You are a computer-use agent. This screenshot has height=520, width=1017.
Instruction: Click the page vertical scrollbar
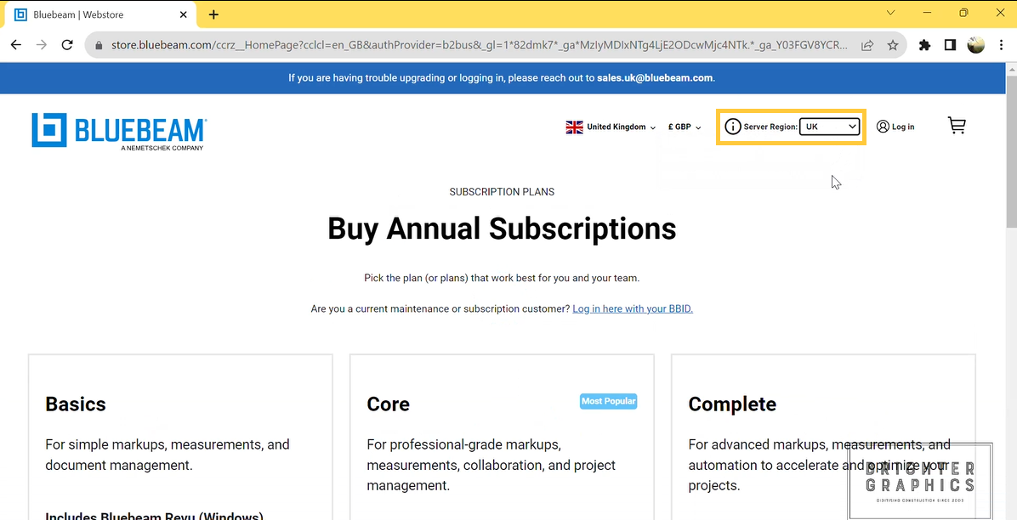[x=1010, y=153]
